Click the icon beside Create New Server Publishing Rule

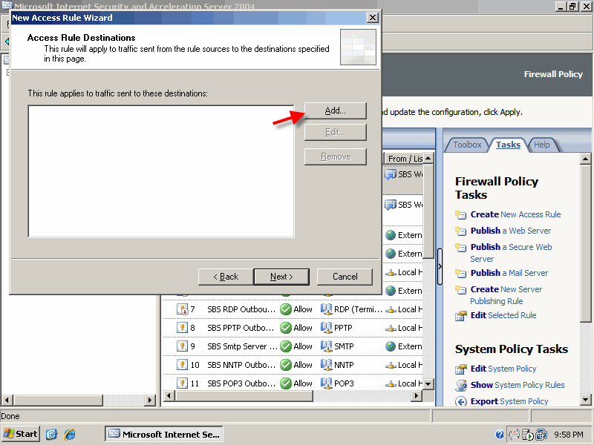(x=460, y=290)
